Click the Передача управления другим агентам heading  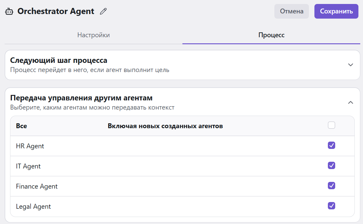[x=81, y=98]
